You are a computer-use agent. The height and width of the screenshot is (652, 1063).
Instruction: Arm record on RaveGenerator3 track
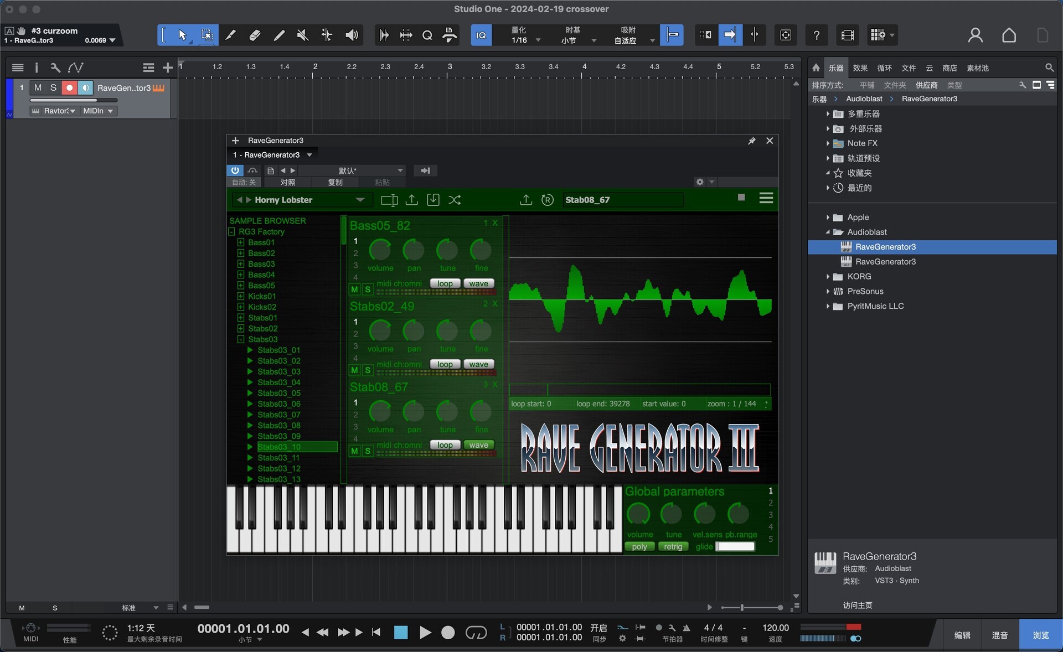tap(69, 87)
